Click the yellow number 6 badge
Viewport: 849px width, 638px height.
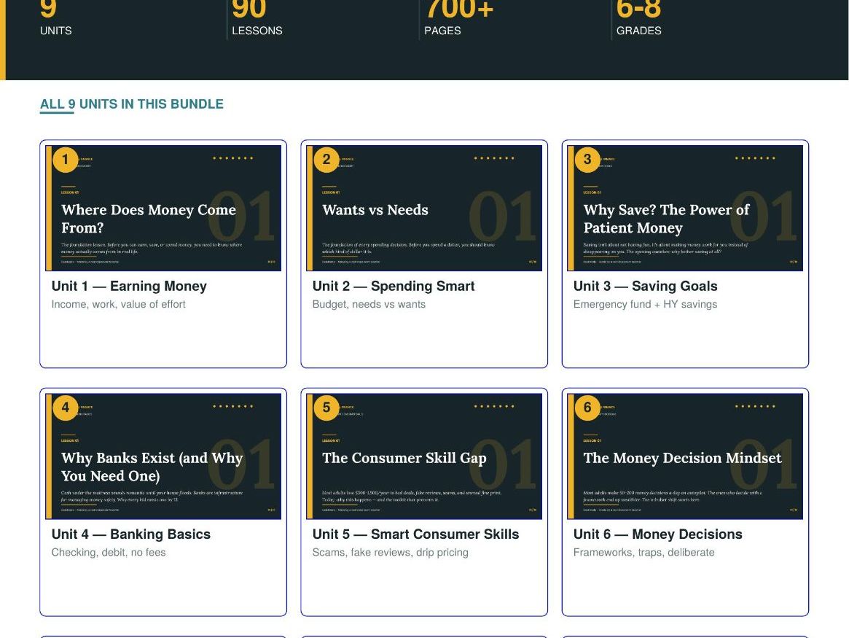click(x=587, y=408)
